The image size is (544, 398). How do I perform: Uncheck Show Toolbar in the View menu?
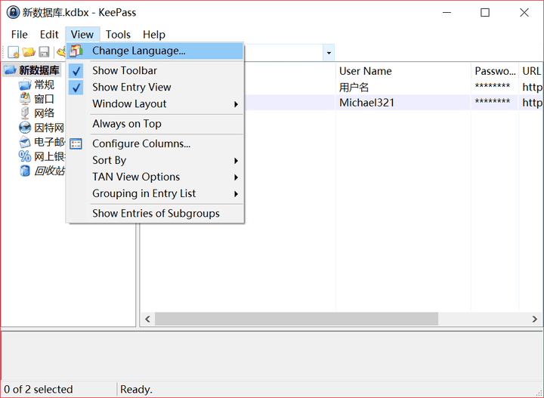pos(125,70)
